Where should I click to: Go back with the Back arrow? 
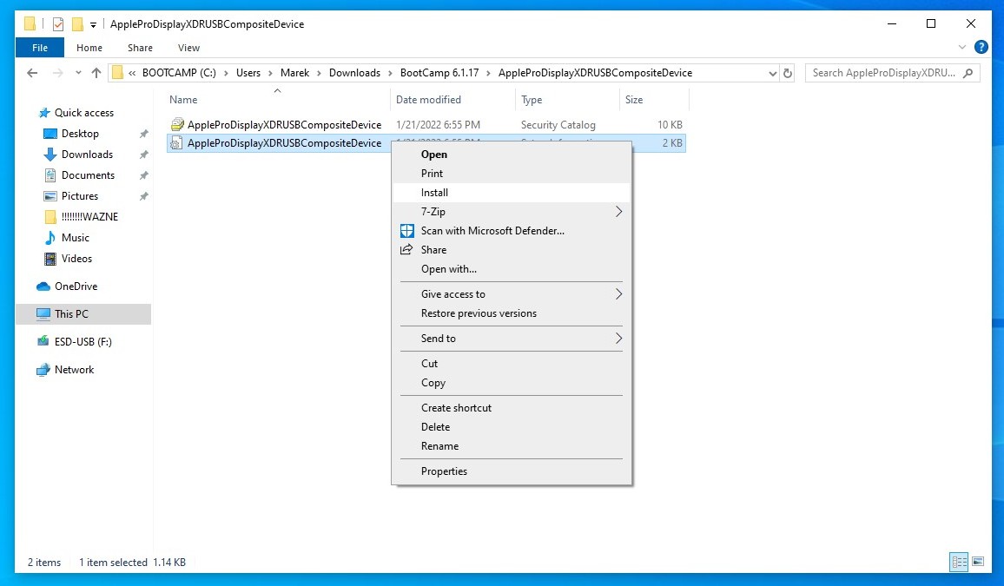coord(33,73)
